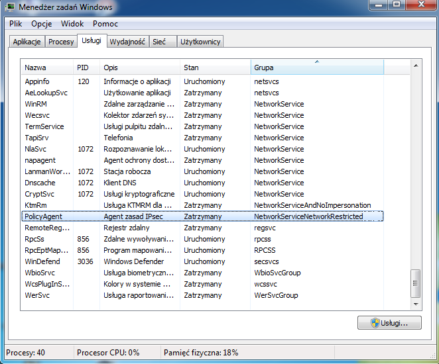Sort by the PID column header
Viewport: 439px width, 364px height.
(x=86, y=68)
